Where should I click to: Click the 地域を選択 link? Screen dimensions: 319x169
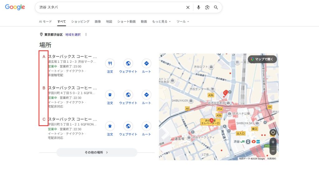point(73,35)
